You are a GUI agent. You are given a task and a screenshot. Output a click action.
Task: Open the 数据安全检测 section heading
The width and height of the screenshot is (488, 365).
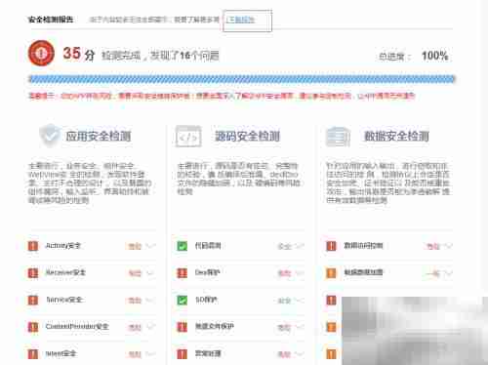pos(396,136)
